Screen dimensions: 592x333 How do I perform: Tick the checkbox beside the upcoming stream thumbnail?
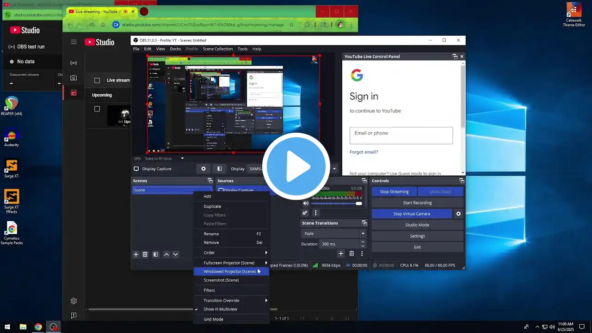point(97,109)
